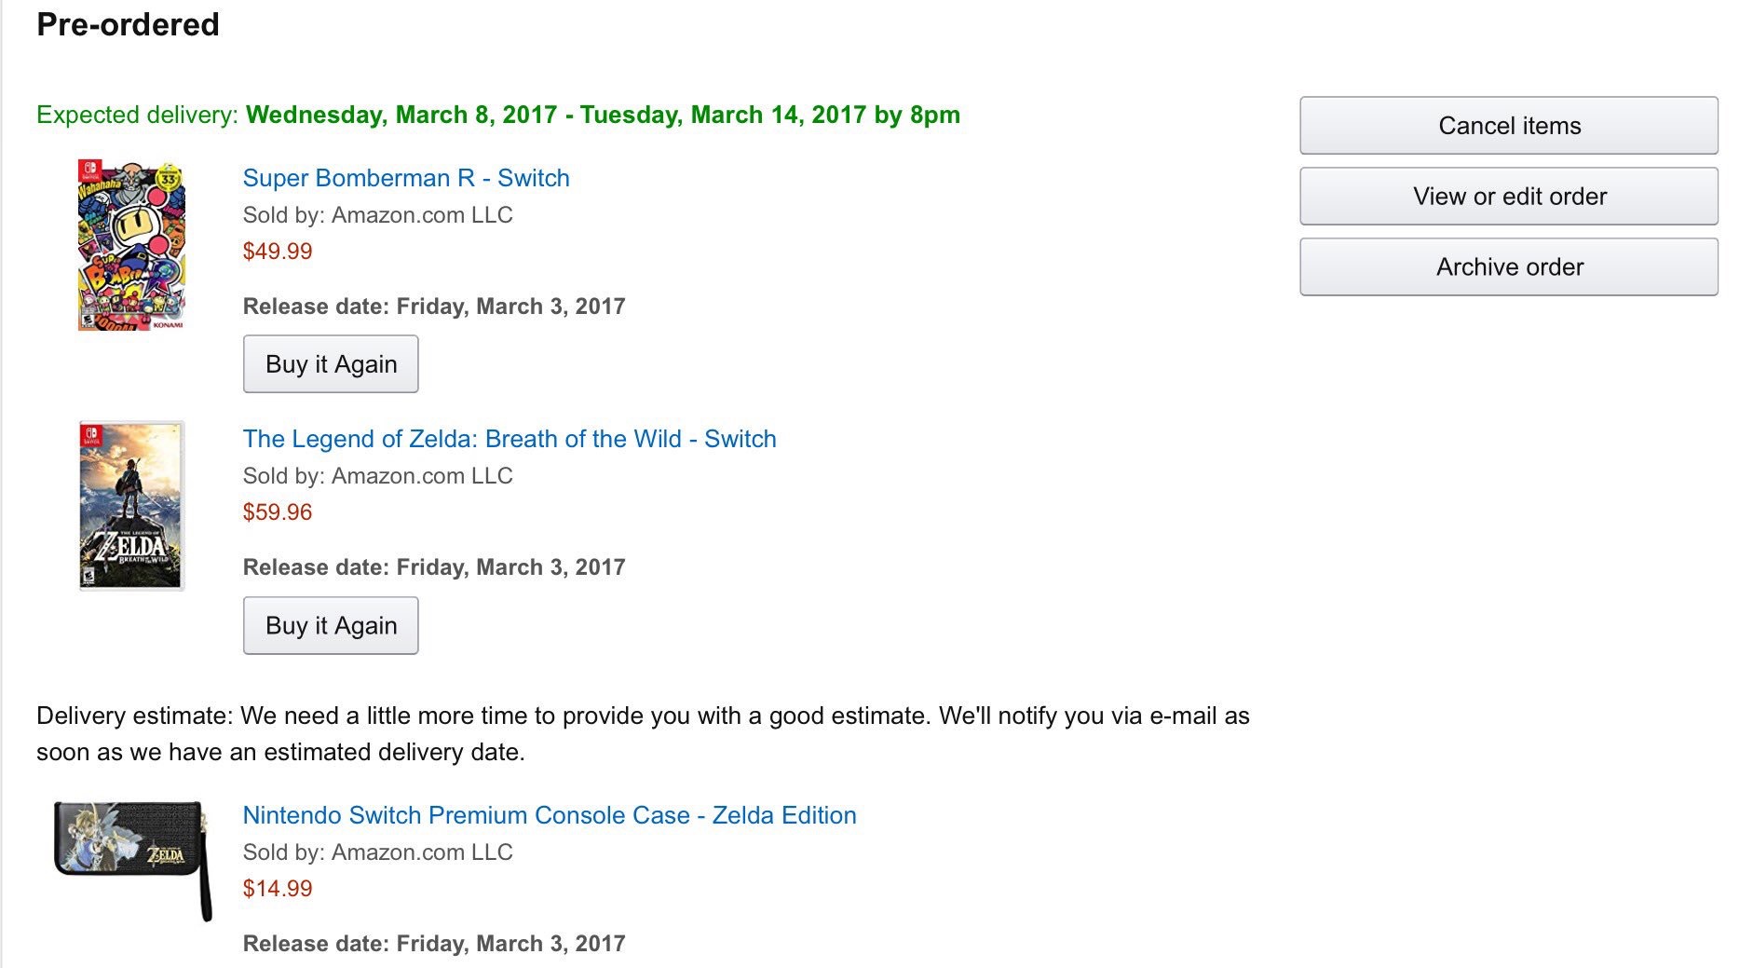Click the Delivery estimate notice text
The width and height of the screenshot is (1753, 968).
pos(642,734)
